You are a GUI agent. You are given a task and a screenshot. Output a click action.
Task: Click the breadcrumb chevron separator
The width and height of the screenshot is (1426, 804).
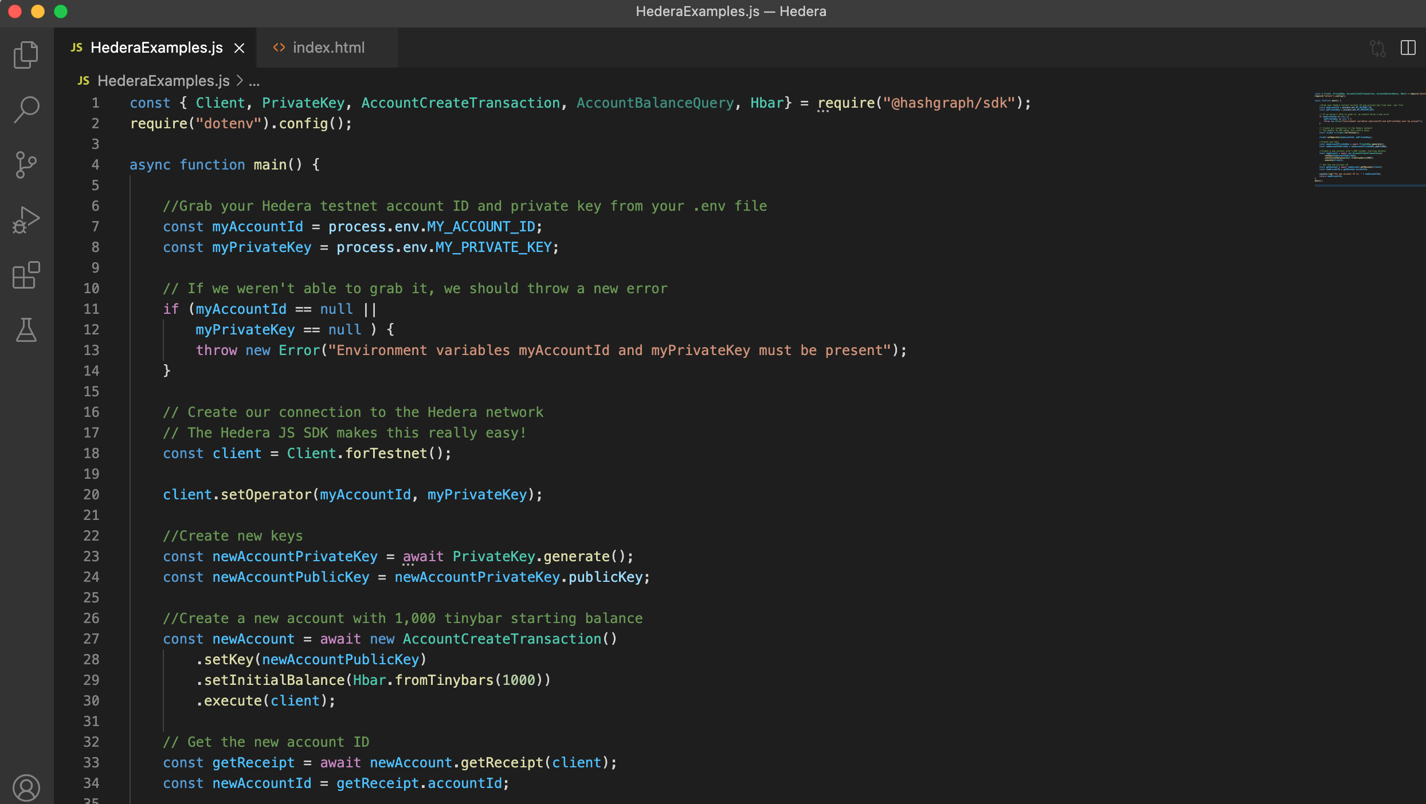coord(240,81)
